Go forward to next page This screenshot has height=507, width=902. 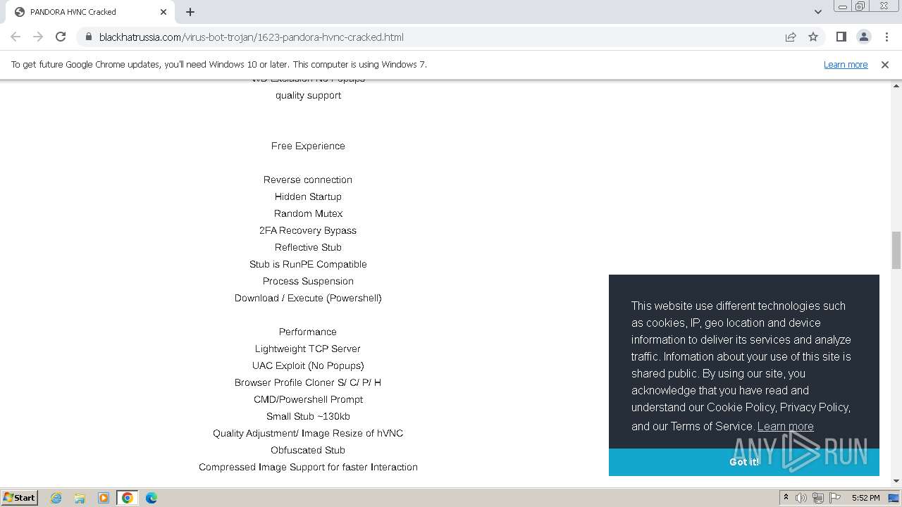[38, 37]
